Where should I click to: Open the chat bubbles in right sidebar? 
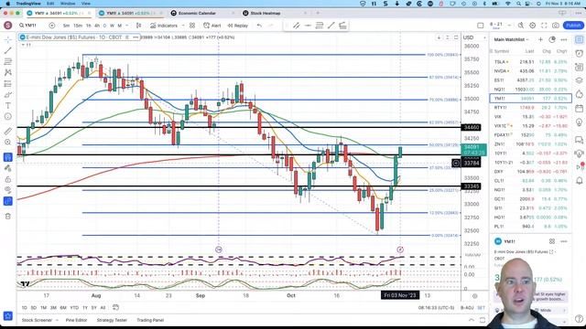click(580, 140)
